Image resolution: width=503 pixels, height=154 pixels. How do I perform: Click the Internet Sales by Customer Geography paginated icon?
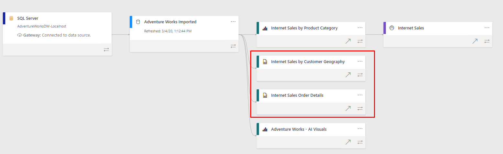tap(265, 62)
